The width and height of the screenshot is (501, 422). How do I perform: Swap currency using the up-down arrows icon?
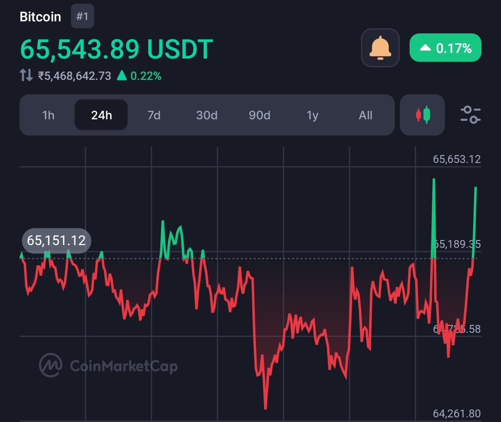(26, 76)
